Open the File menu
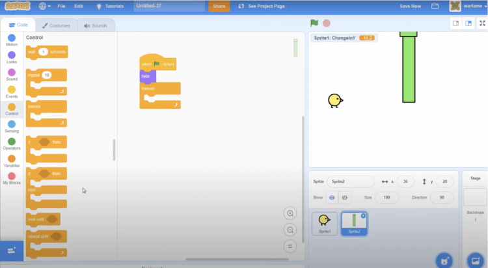The height and width of the screenshot is (268, 488). click(x=61, y=6)
